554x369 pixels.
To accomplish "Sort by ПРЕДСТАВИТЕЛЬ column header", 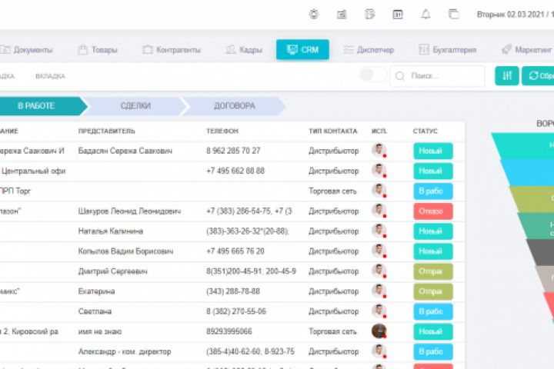I will coord(107,131).
